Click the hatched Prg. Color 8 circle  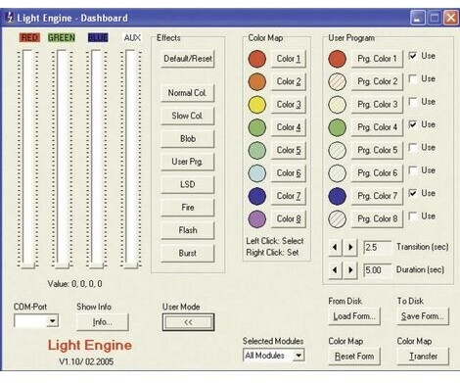(337, 218)
